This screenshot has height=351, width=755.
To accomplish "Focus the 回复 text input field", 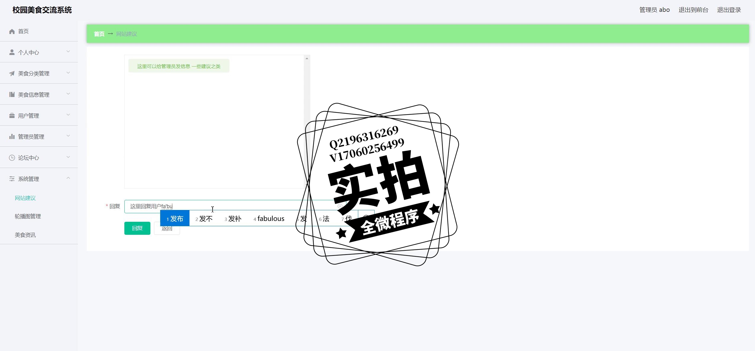I will click(235, 206).
